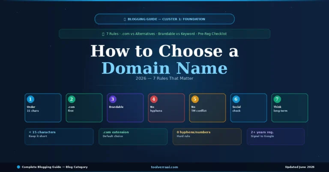Select the 'Brandable' card label

point(116,107)
